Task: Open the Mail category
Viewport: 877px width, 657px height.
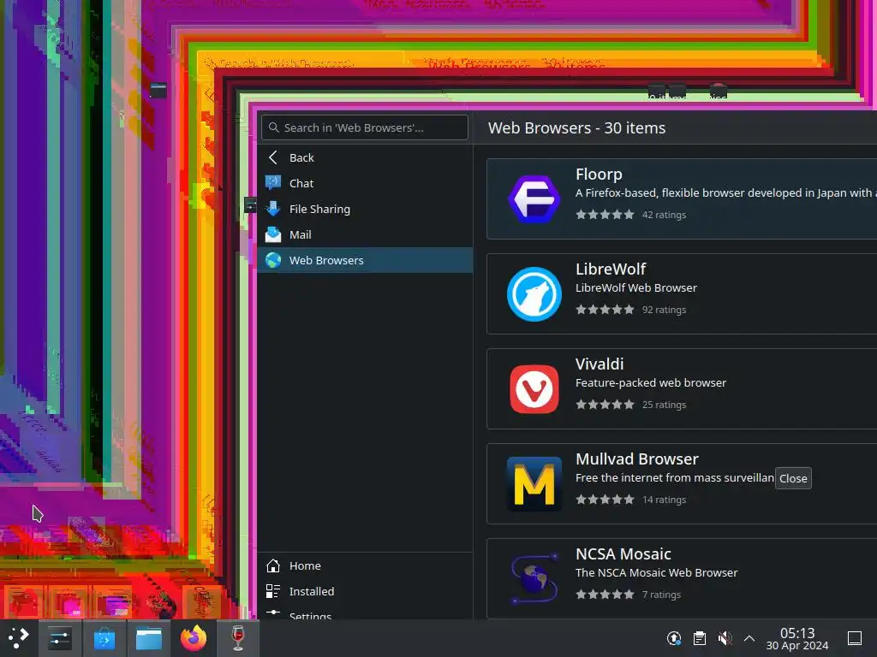Action: coord(365,234)
